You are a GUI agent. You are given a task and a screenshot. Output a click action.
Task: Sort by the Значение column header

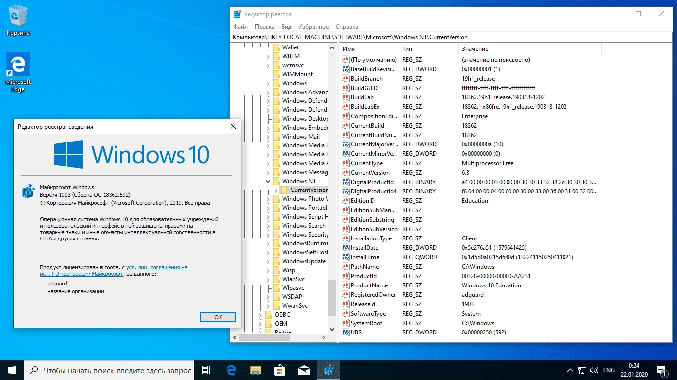click(x=530, y=49)
